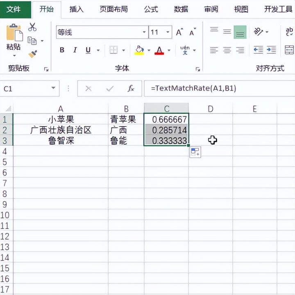Image resolution: width=295 pixels, height=295 pixels.
Task: Open the 剪贴板 dialog launcher
Action: coord(46,69)
